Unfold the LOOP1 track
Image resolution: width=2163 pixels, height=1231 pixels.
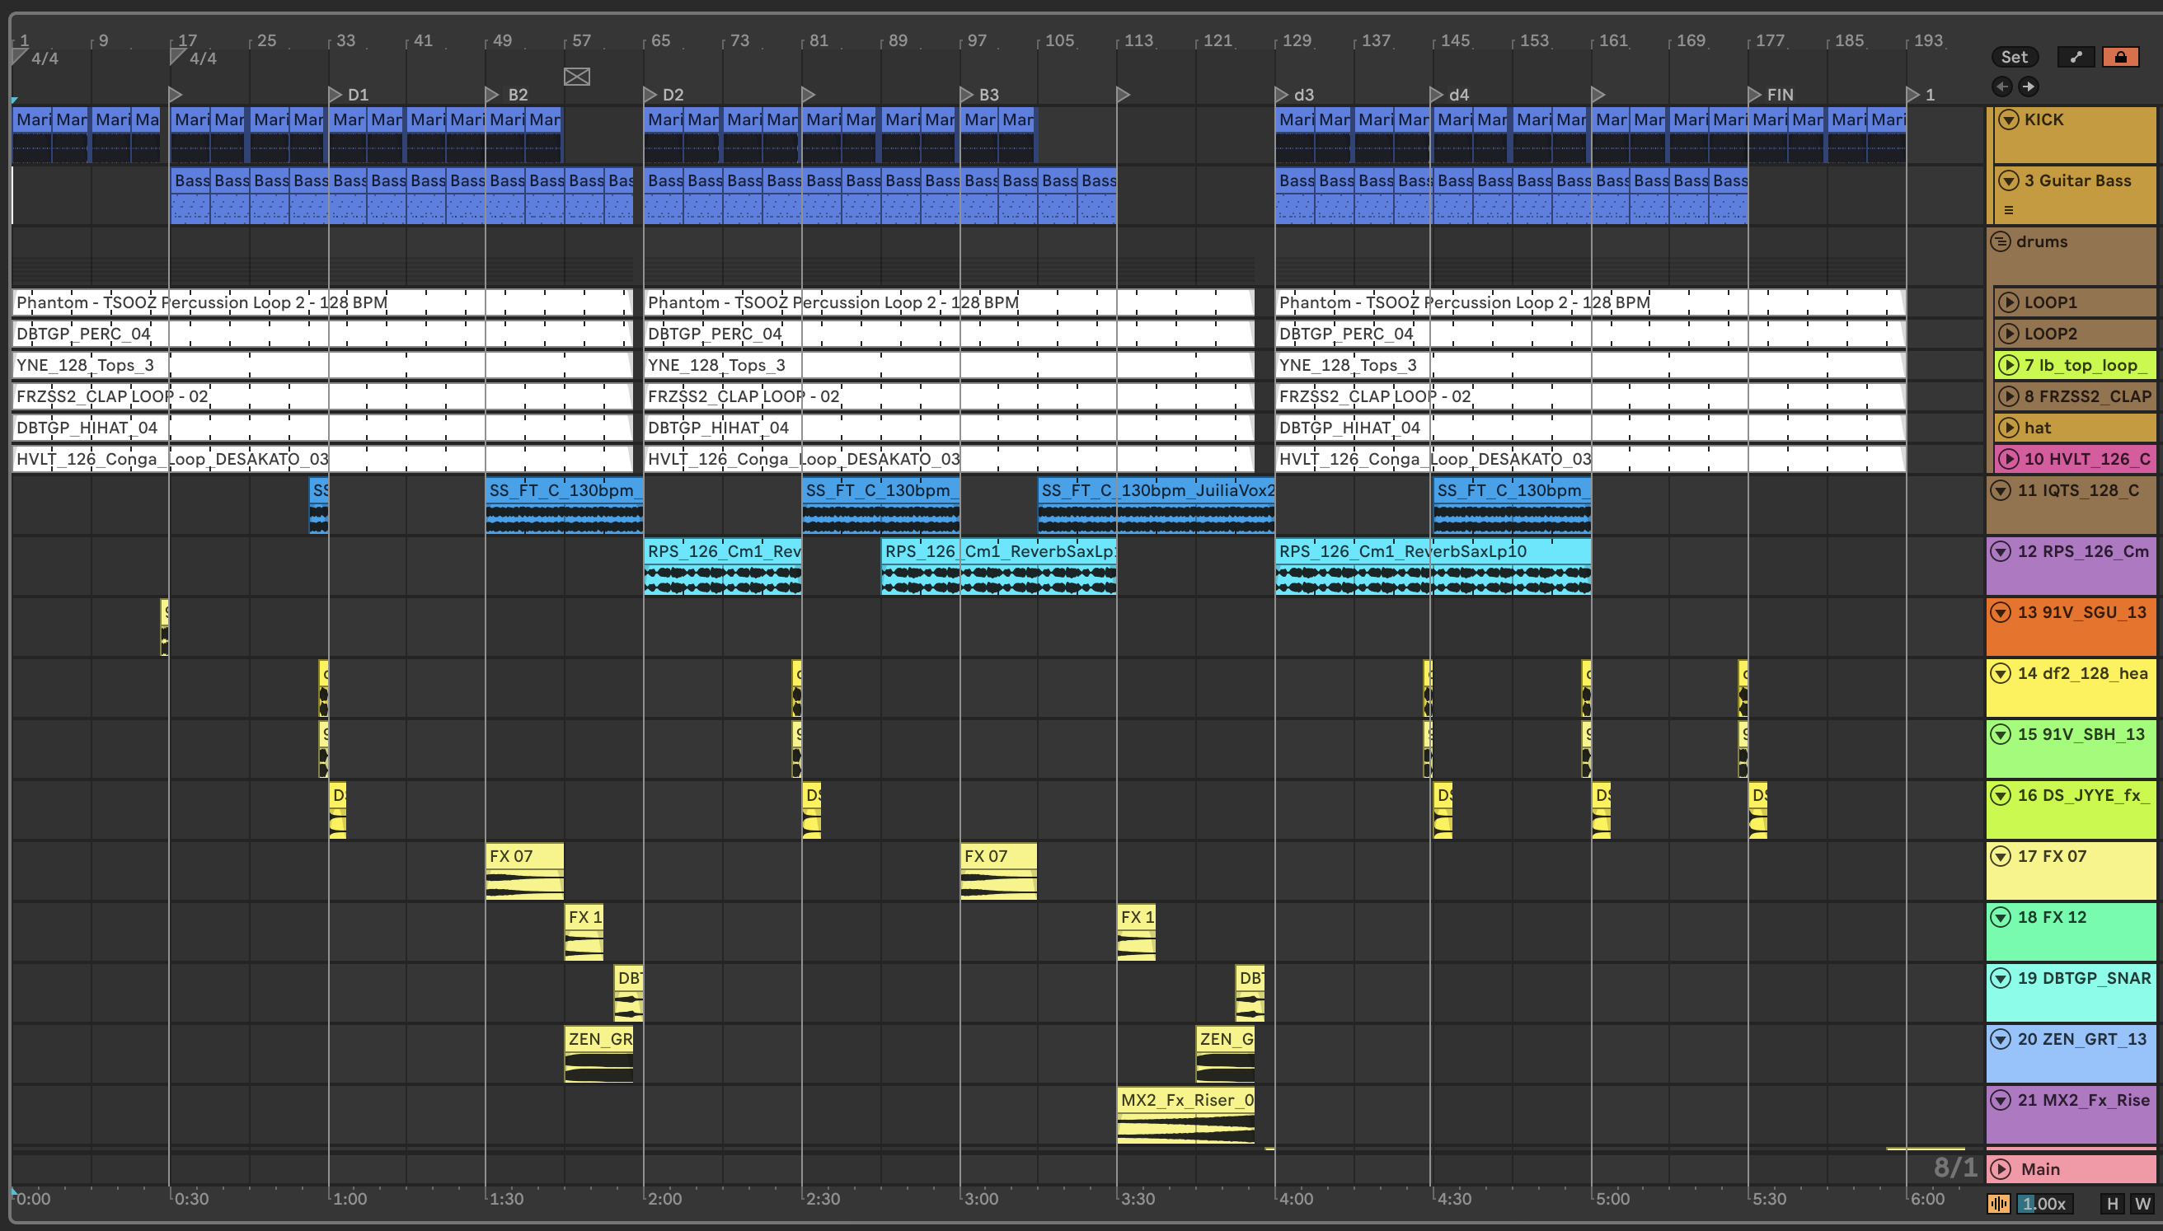2008,302
